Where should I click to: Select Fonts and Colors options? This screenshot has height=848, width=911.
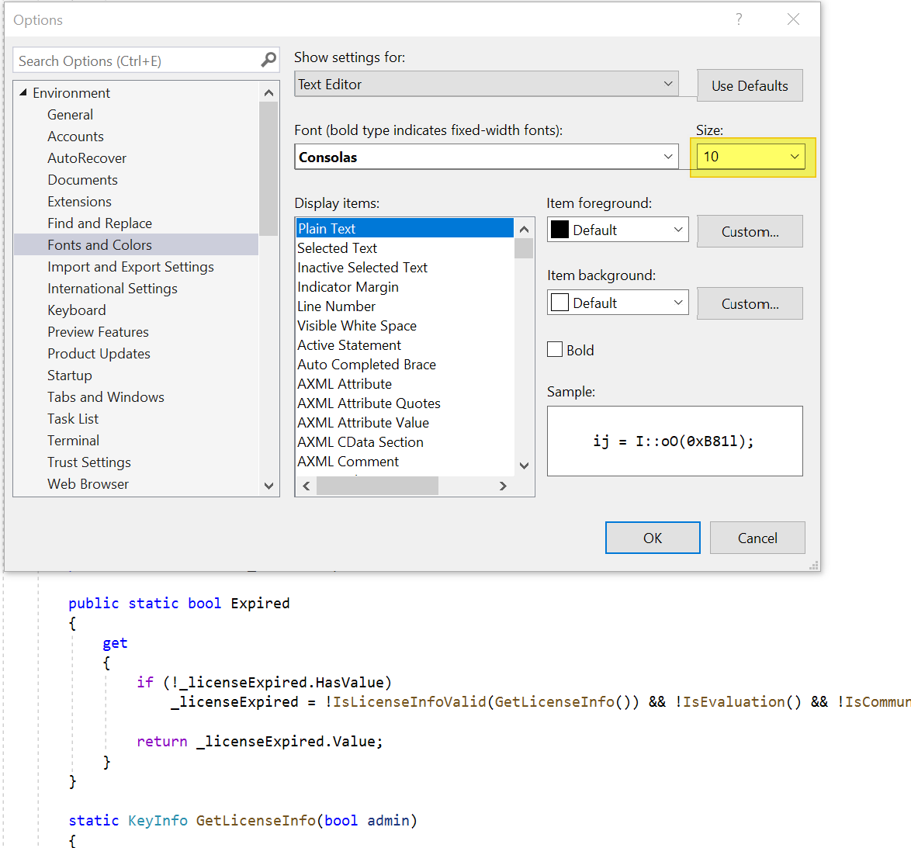[x=136, y=245]
